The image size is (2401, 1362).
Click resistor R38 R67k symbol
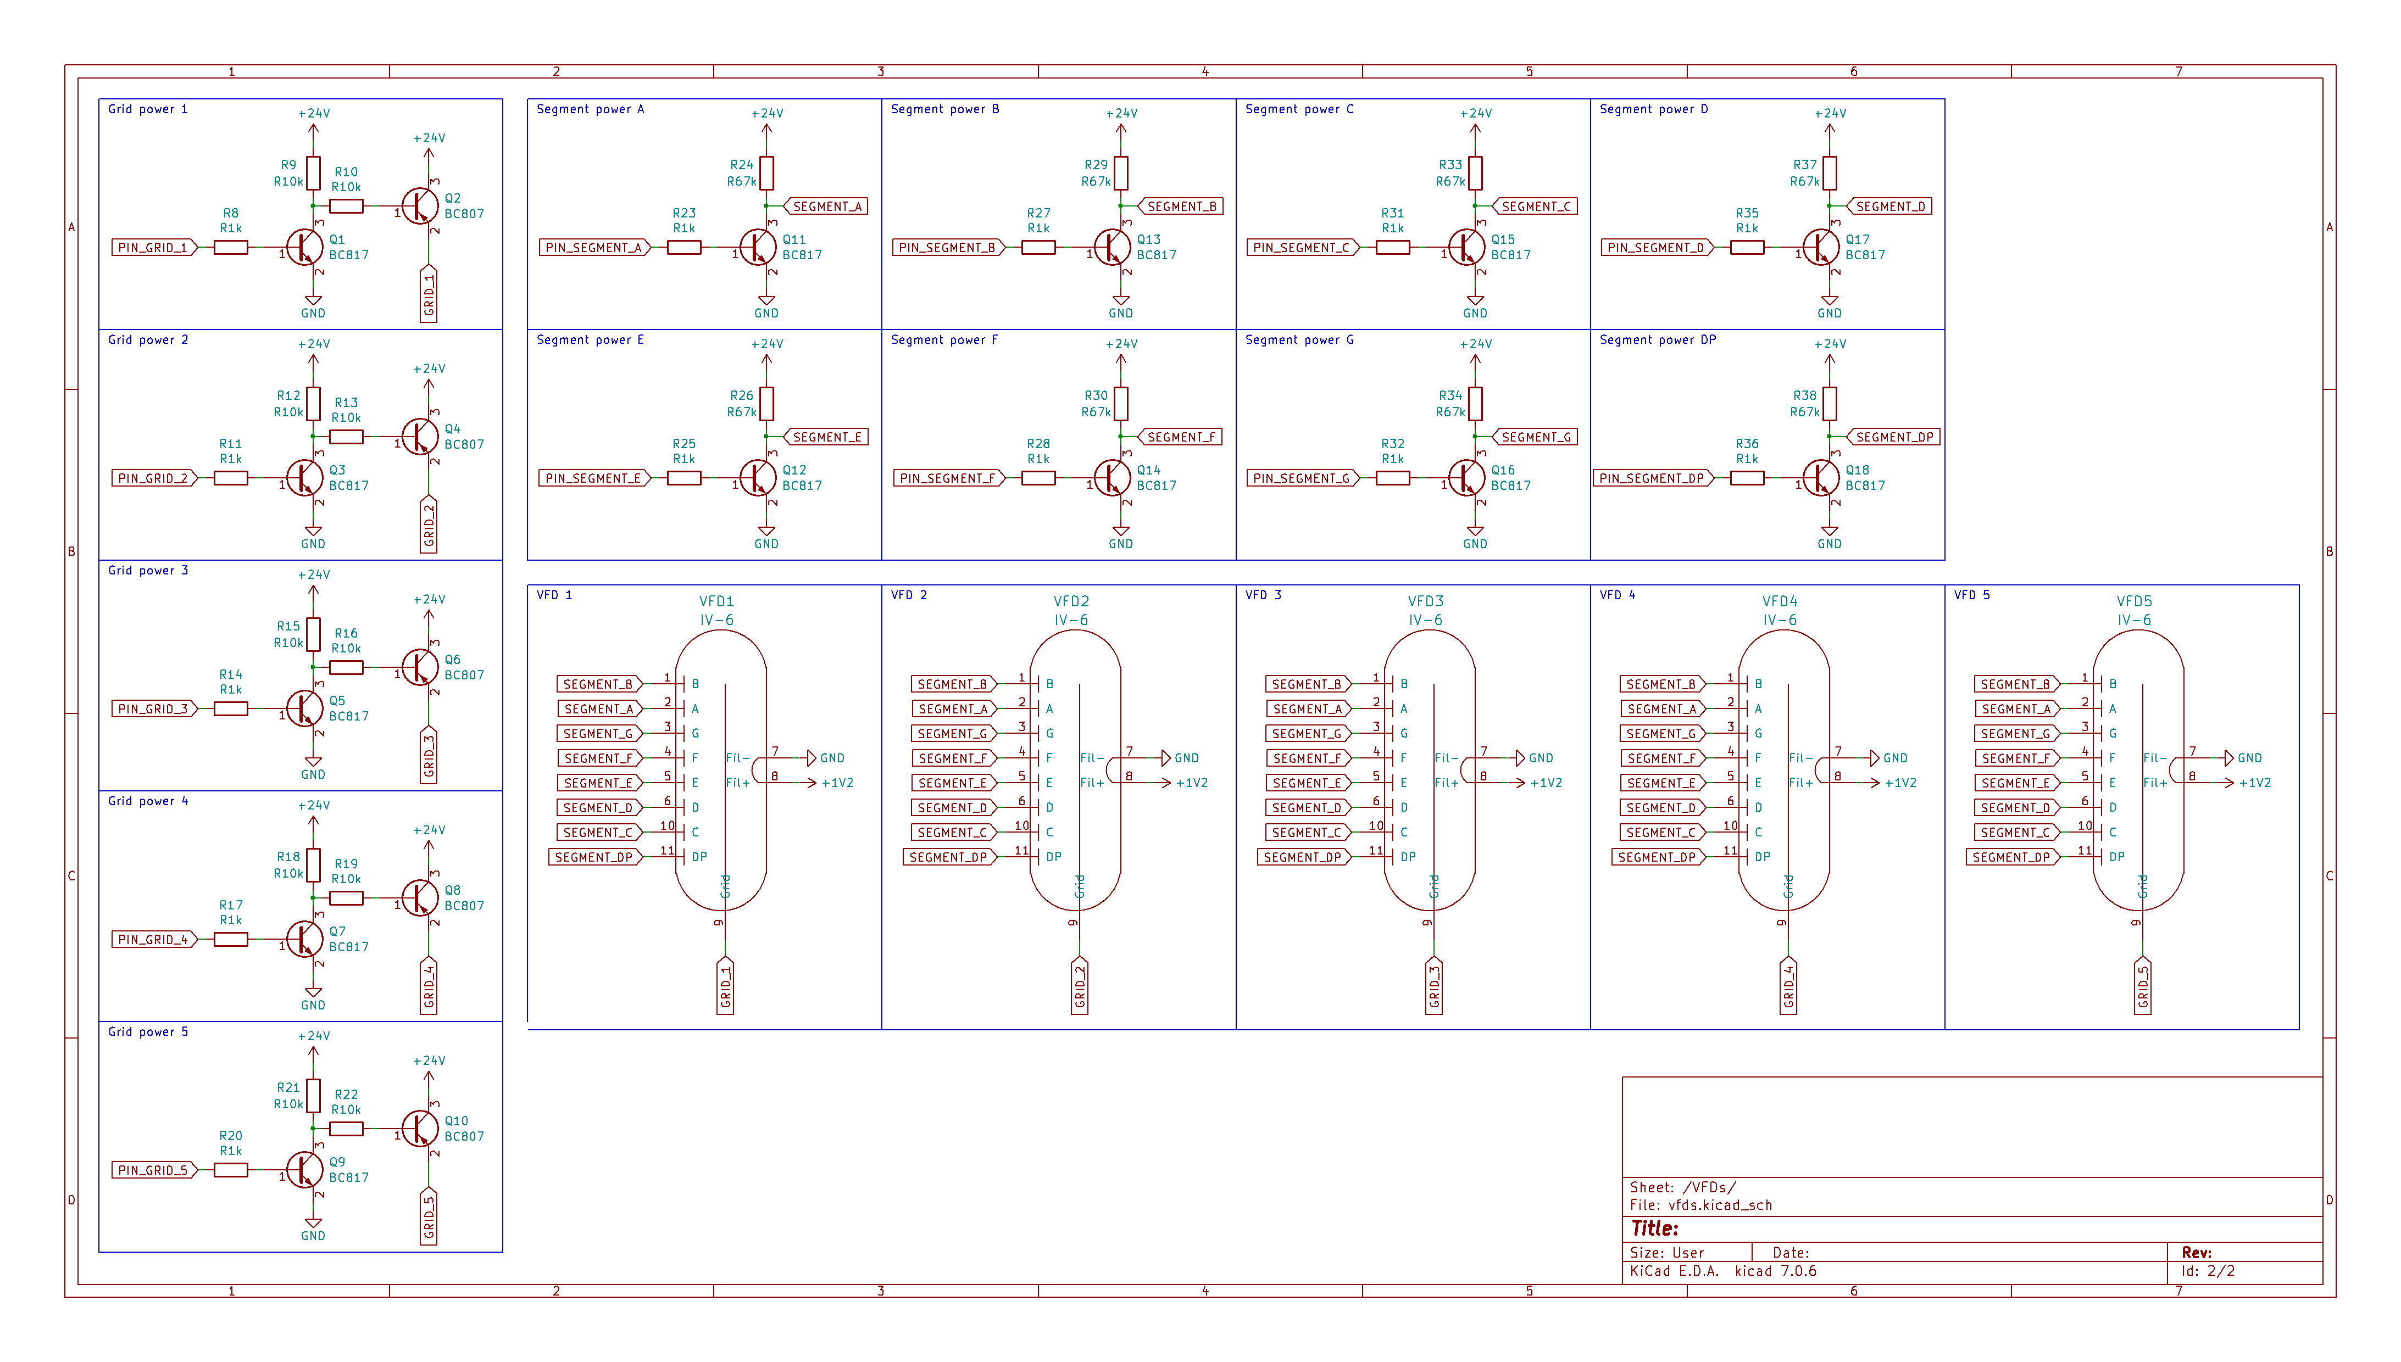click(x=1829, y=403)
